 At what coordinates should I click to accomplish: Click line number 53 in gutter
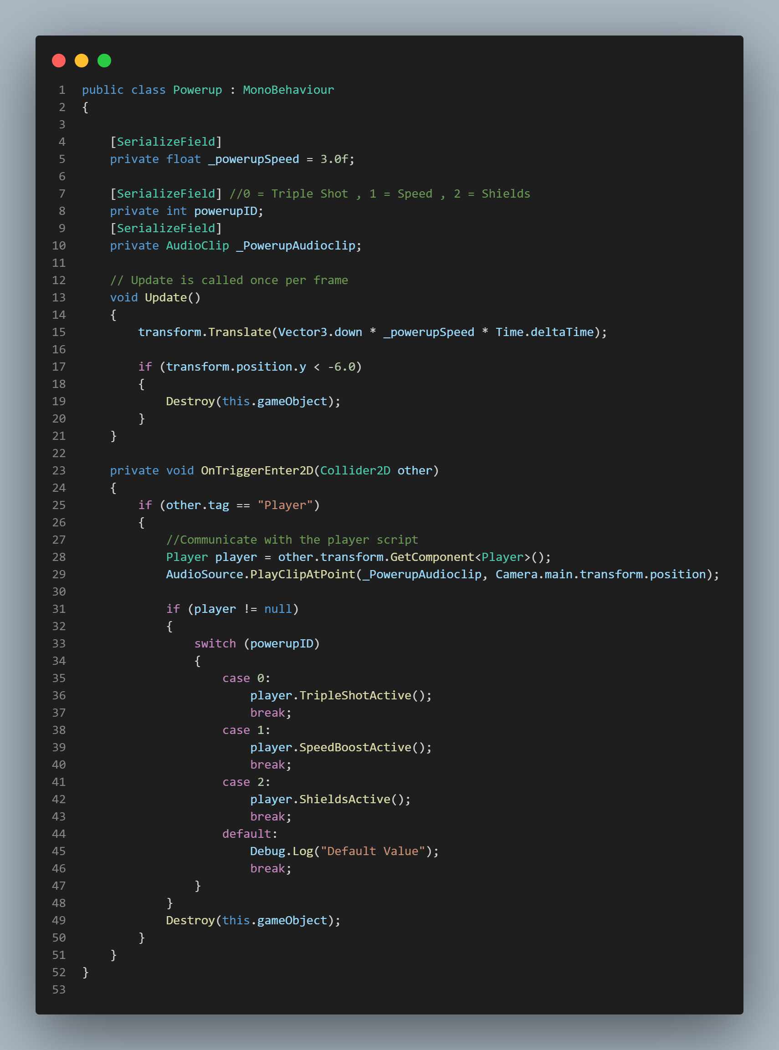[x=59, y=990]
